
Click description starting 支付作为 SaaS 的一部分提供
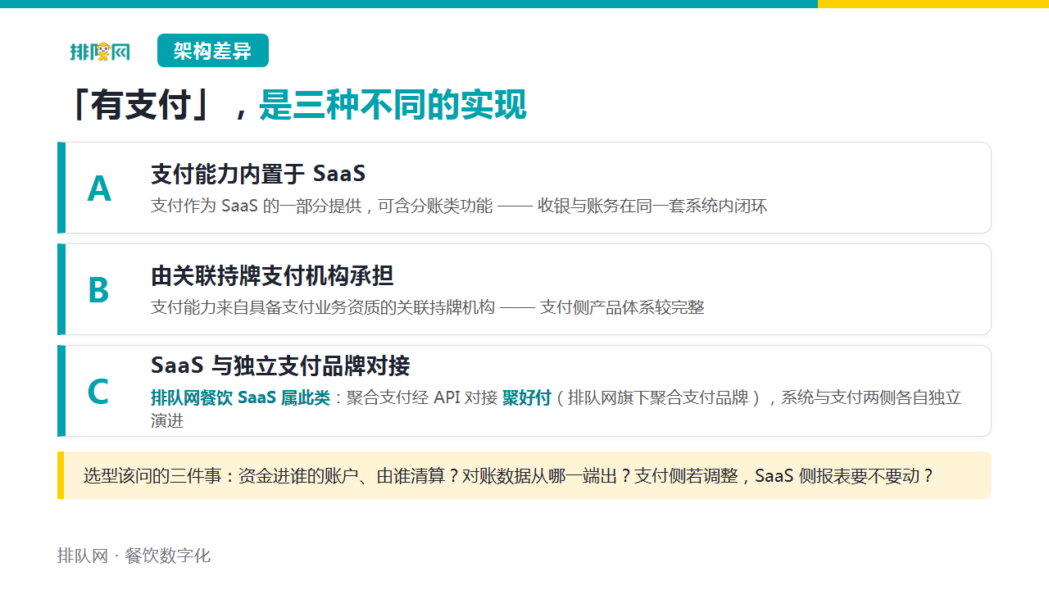[x=459, y=206]
